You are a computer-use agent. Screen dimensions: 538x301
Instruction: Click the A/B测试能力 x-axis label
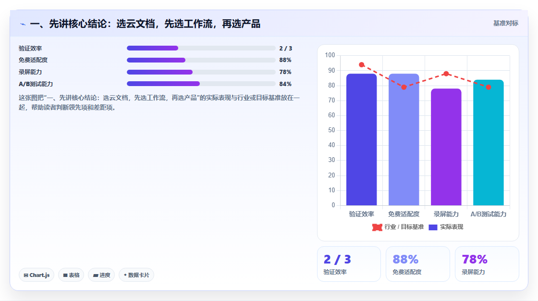(488, 214)
